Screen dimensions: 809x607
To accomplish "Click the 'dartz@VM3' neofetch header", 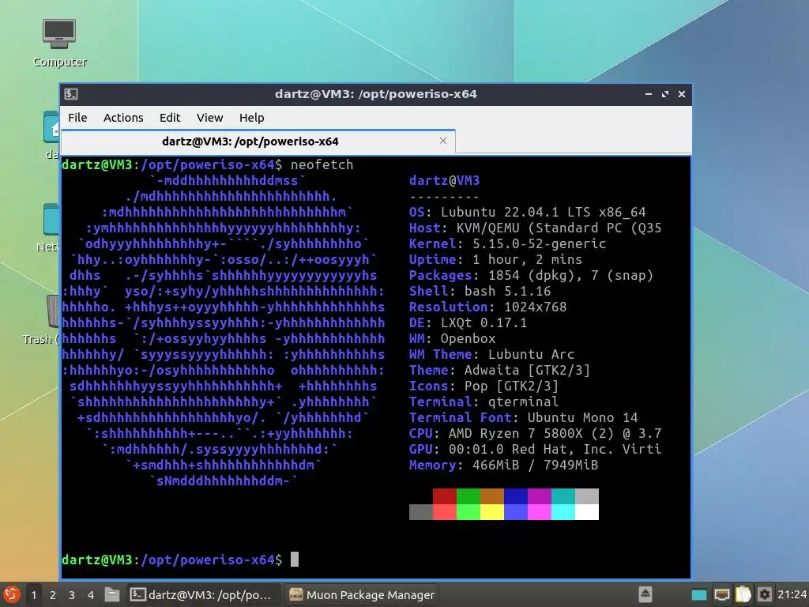I will coord(444,181).
